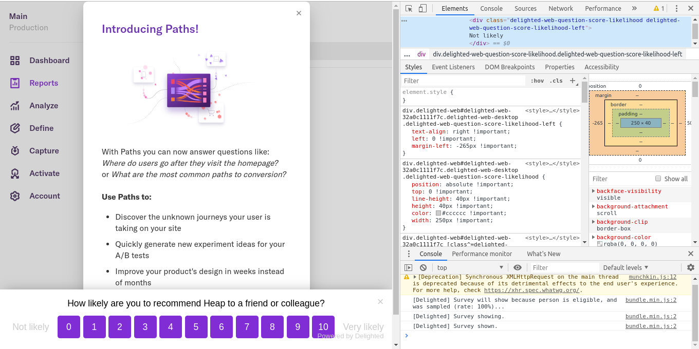Image resolution: width=699 pixels, height=349 pixels.
Task: Click the ellipsis at the Elements row start
Action: coord(404,21)
